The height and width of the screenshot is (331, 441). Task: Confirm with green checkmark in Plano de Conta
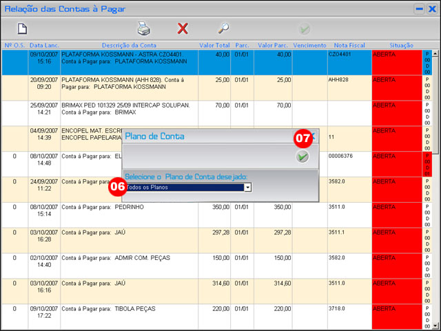point(302,157)
